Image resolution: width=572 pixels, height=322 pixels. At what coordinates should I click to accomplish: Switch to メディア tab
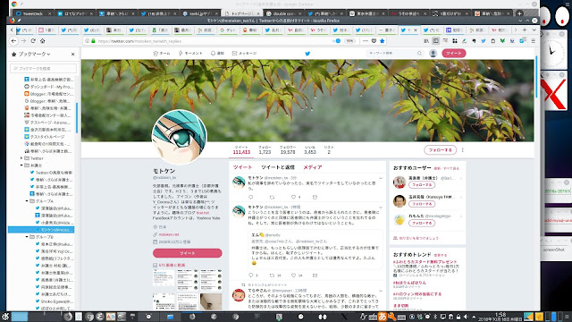coord(313,167)
